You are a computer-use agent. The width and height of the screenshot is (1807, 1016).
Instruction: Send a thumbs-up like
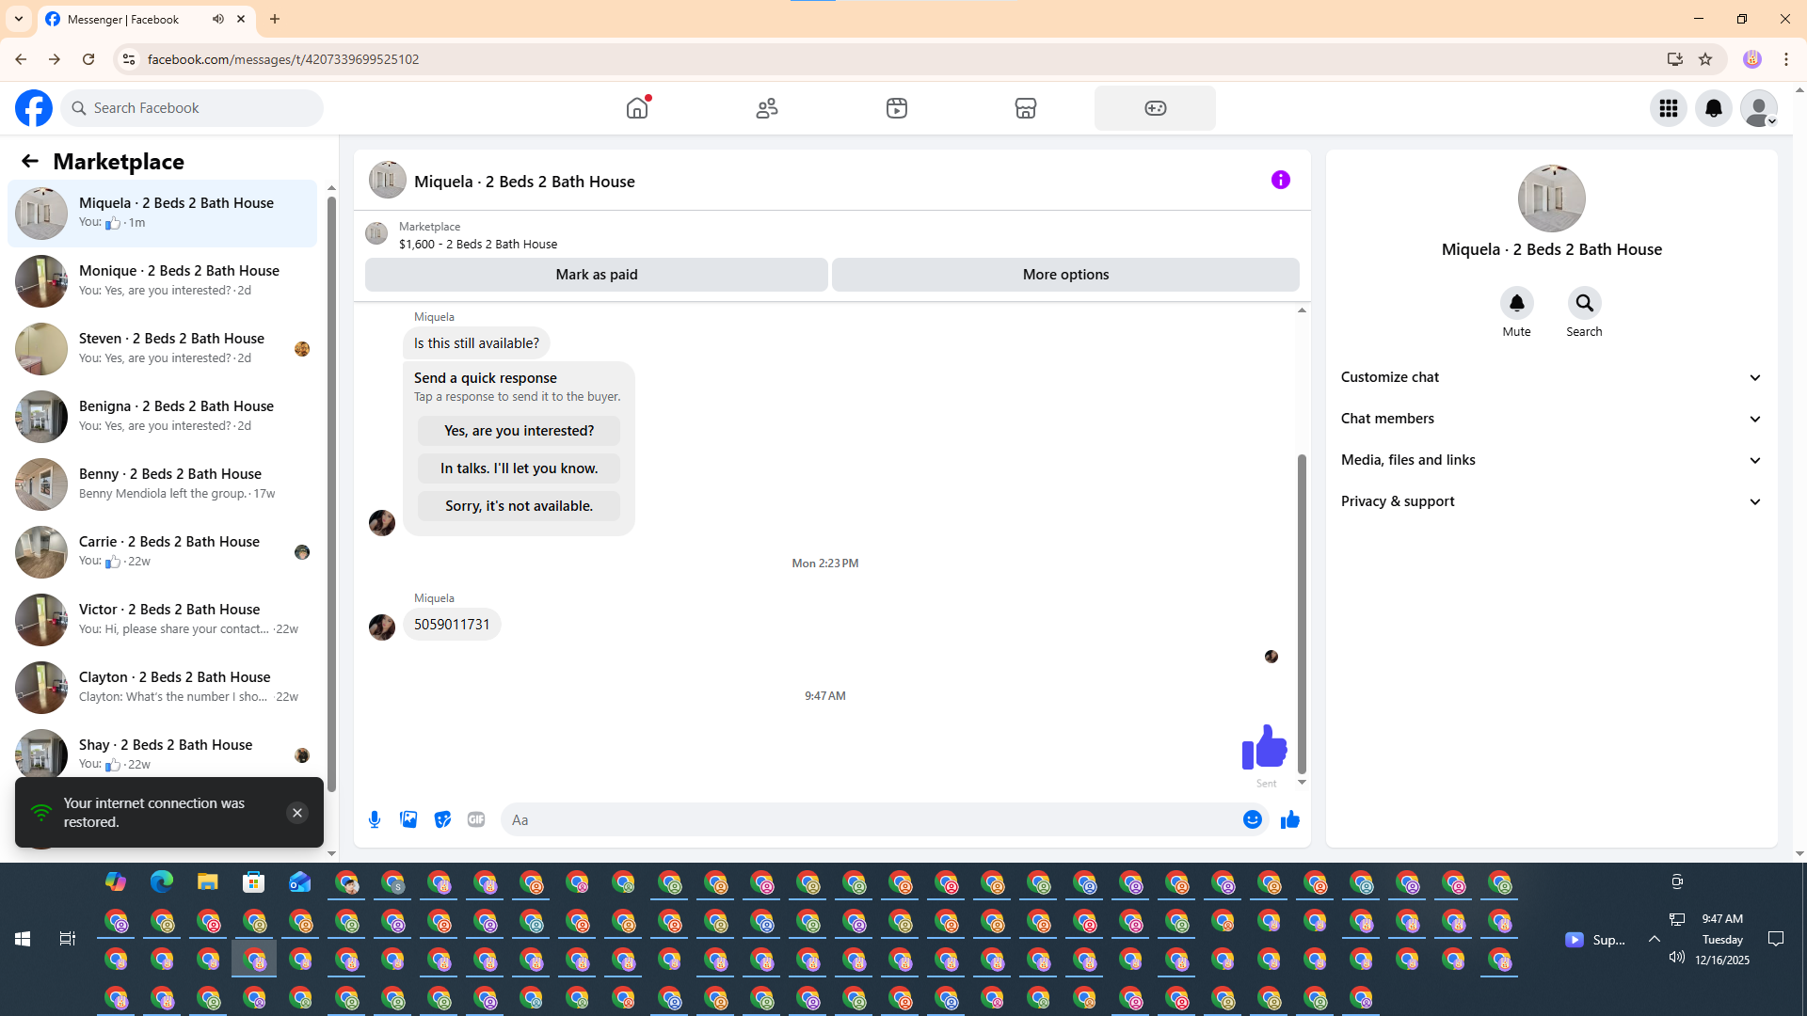(x=1290, y=820)
